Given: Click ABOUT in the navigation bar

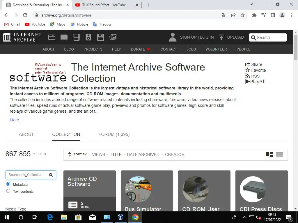Looking at the screenshot, I should tap(49, 49).
